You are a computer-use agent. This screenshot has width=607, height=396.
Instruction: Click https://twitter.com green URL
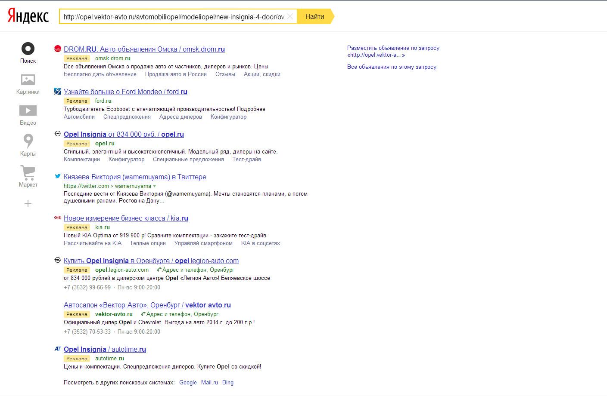pyautogui.click(x=86, y=186)
